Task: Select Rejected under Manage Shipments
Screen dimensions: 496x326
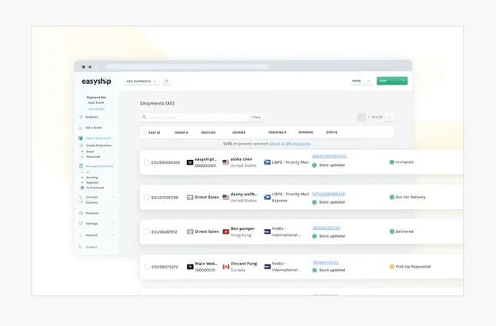Action: point(92,183)
